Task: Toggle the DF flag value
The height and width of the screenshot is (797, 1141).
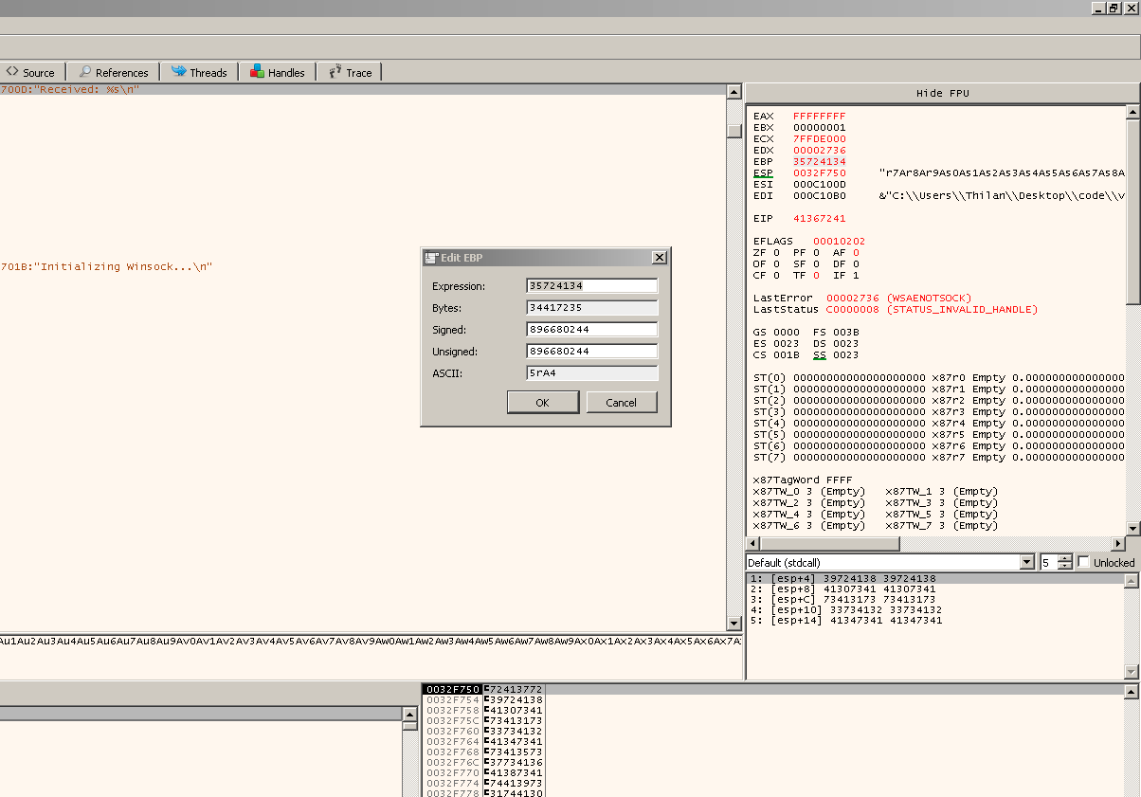Action: (x=856, y=263)
